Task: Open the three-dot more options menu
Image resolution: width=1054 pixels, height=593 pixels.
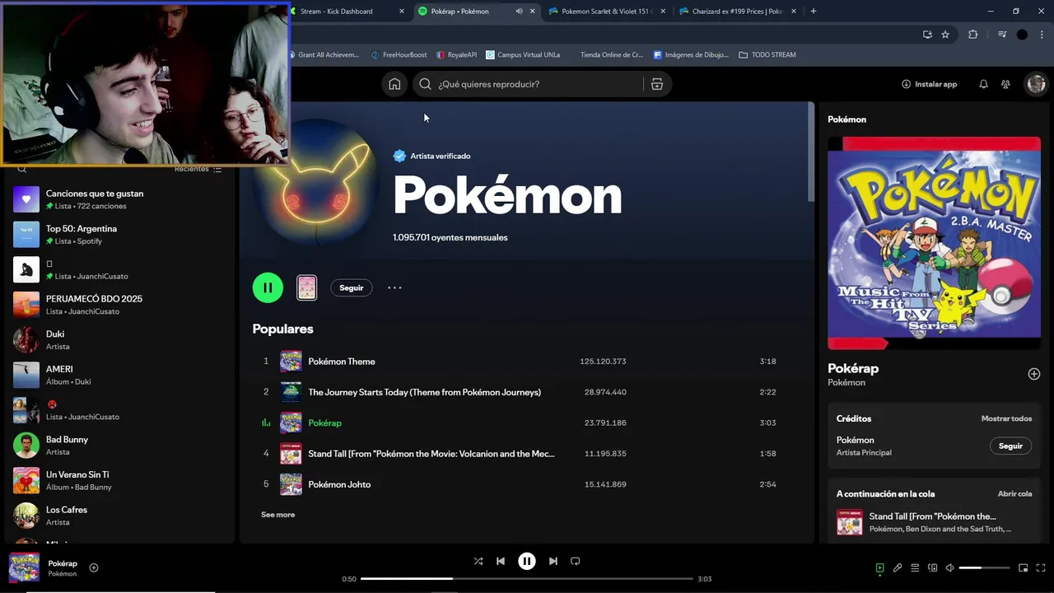Action: 394,287
